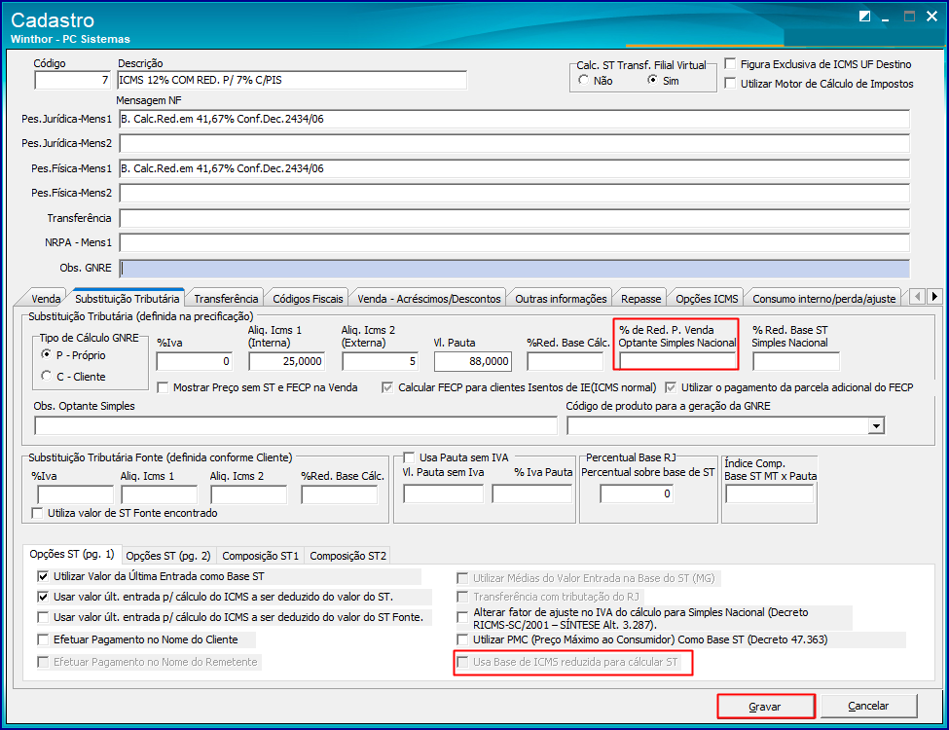This screenshot has width=949, height=730.
Task: Check Figura Exclusiva de ICMS UF Destino
Action: (731, 63)
